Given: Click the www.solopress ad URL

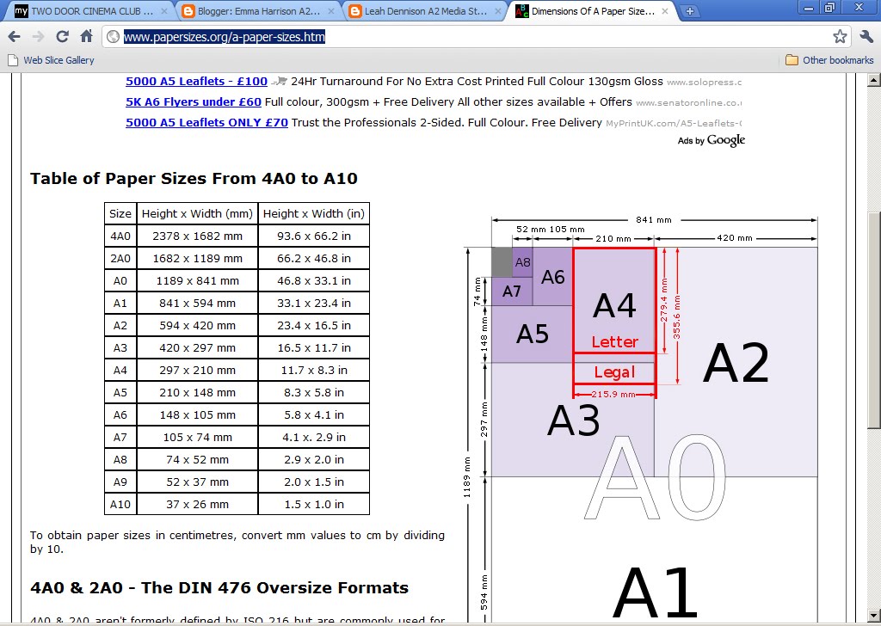Looking at the screenshot, I should click(704, 82).
